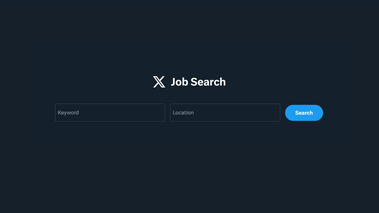Submit the job search with Search

pos(304,113)
